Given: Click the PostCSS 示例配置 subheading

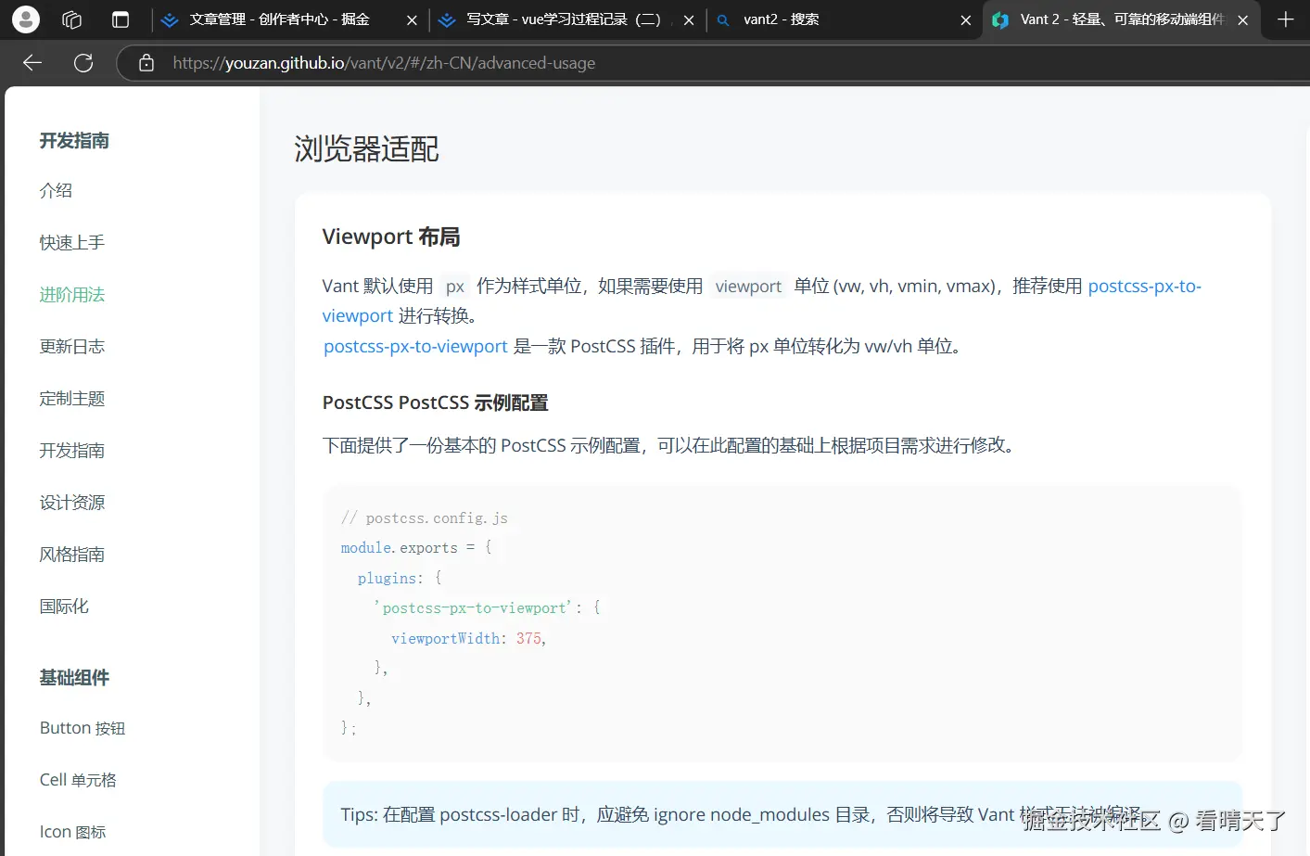Looking at the screenshot, I should tap(435, 402).
